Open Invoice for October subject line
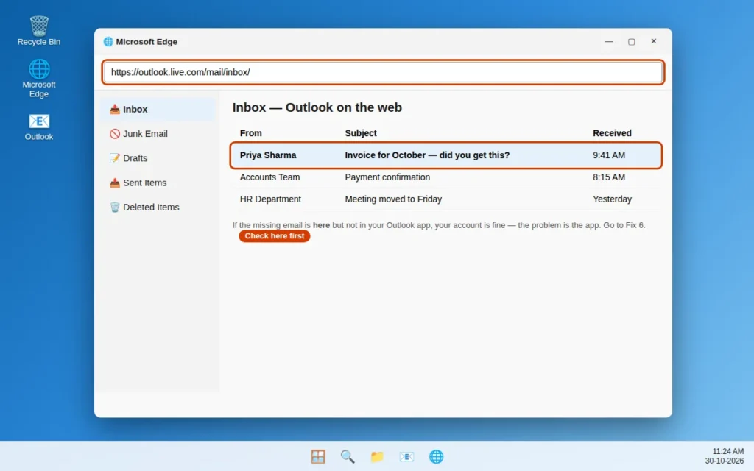754x471 pixels. tap(427, 155)
